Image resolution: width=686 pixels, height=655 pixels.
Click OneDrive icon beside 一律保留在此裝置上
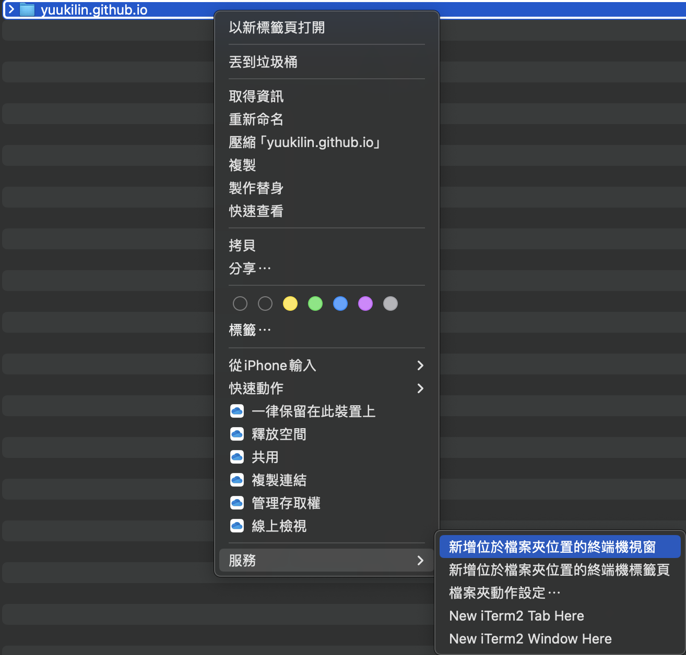[x=237, y=411]
